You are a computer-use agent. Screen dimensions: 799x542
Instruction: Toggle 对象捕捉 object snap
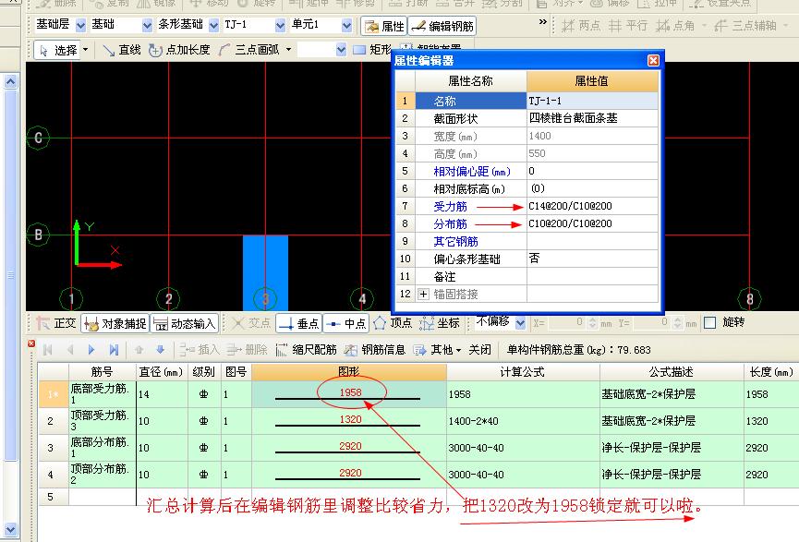pyautogui.click(x=115, y=323)
